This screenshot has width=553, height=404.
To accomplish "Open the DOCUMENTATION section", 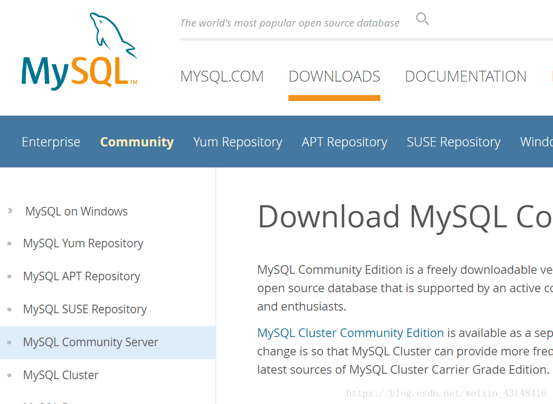I will (x=465, y=76).
